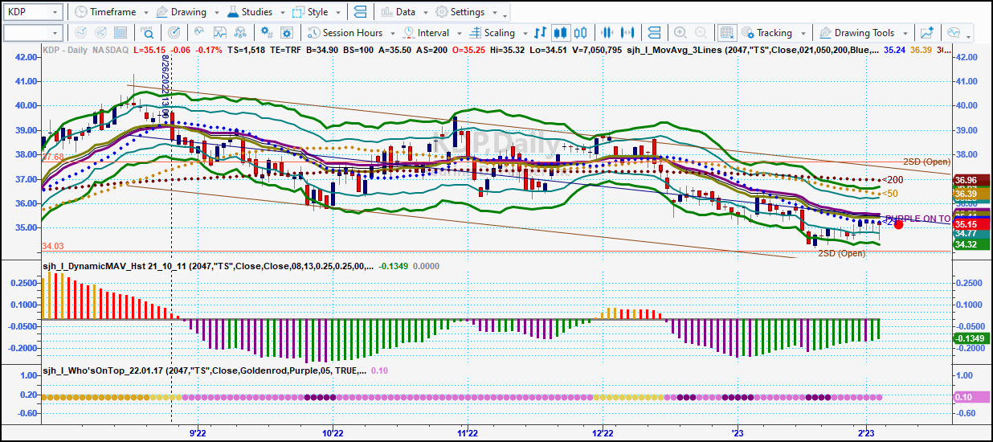Click the calendar grid icon in second toolbar
This screenshot has width=993, height=442.
point(121,33)
